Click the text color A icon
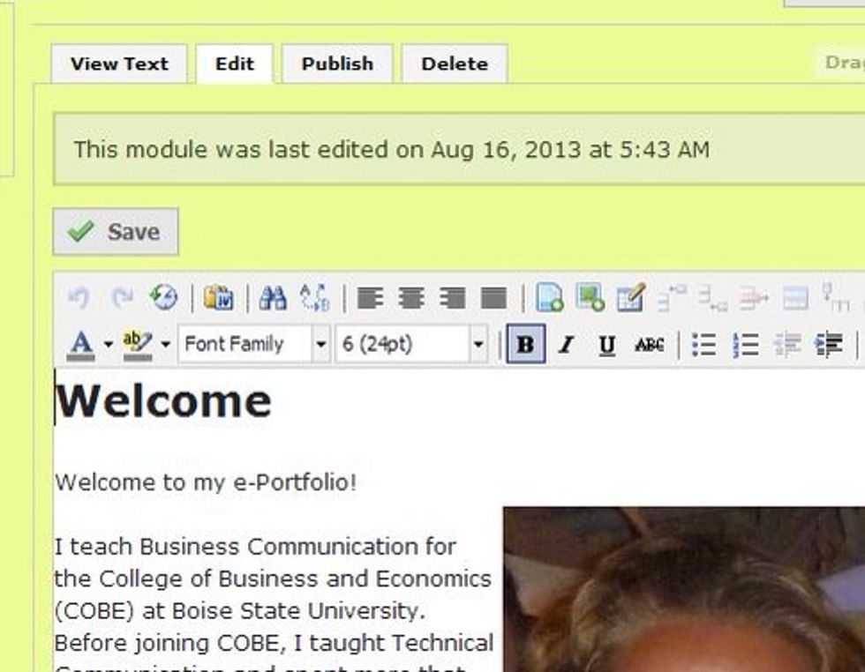 81,345
